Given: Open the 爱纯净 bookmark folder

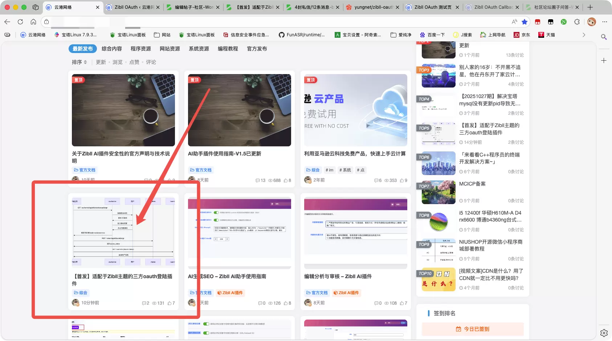Looking at the screenshot, I should (401, 35).
